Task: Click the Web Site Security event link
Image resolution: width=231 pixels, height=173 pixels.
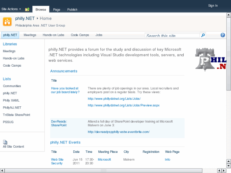Action: 57,161
